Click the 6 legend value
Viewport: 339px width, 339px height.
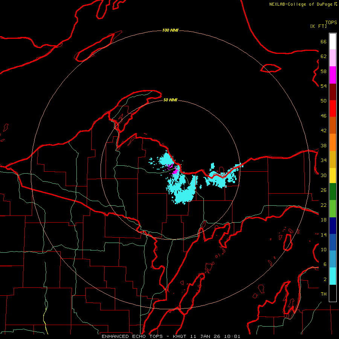325,264
